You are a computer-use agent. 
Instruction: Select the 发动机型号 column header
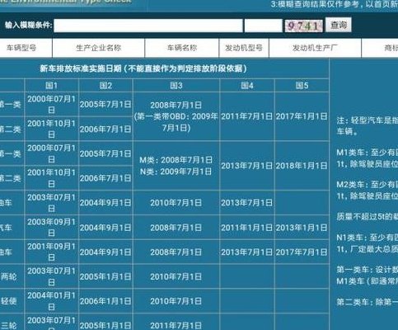[244, 48]
